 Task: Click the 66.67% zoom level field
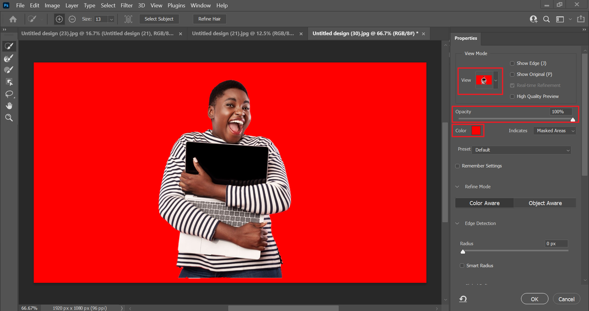pyautogui.click(x=29, y=308)
